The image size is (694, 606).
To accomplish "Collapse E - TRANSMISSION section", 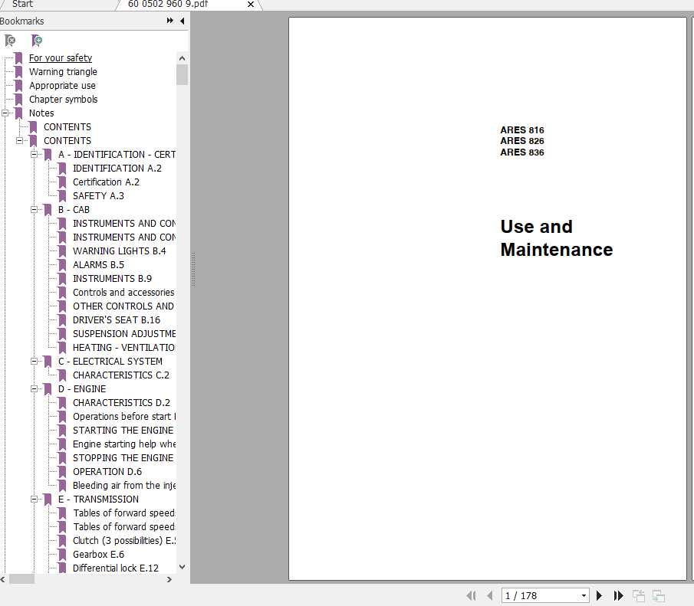I will tap(34, 499).
